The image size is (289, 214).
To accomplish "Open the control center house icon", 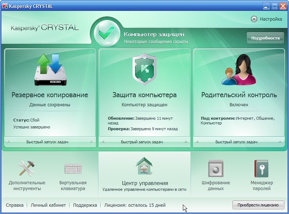I will tap(144, 166).
